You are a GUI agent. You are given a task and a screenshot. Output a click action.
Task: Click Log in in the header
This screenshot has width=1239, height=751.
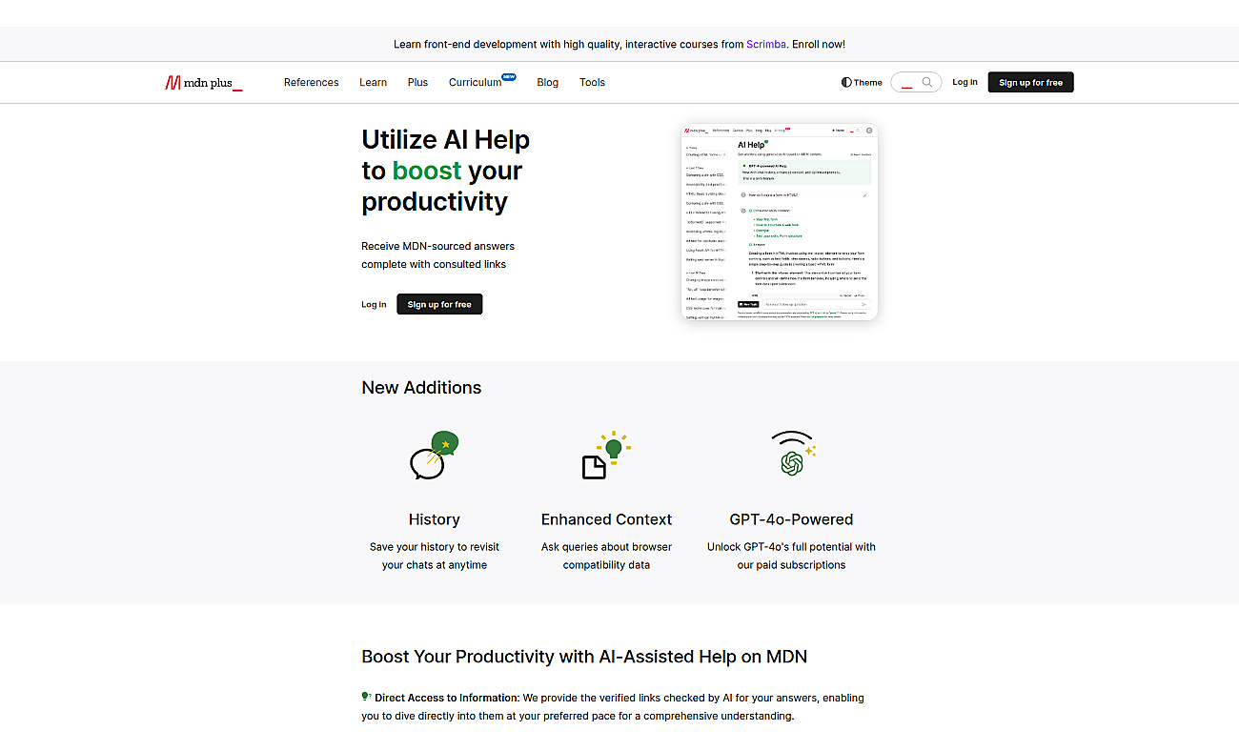tap(965, 83)
